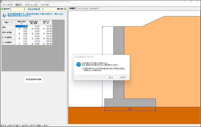Click the blue info bubble icon in the left panel
The width and height of the screenshot is (201, 127).
(4, 15)
